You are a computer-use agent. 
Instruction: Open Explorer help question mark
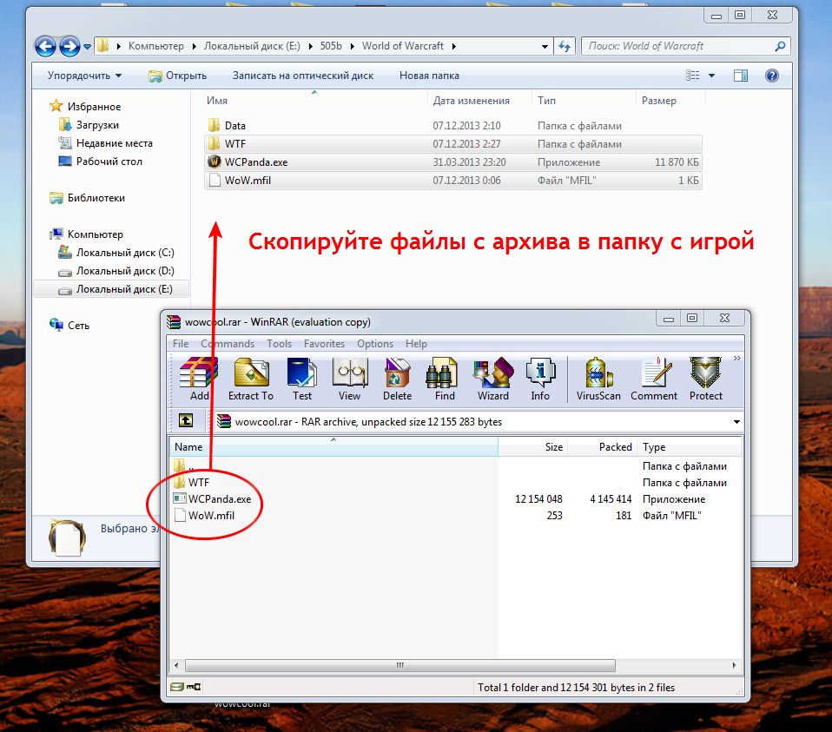[772, 76]
